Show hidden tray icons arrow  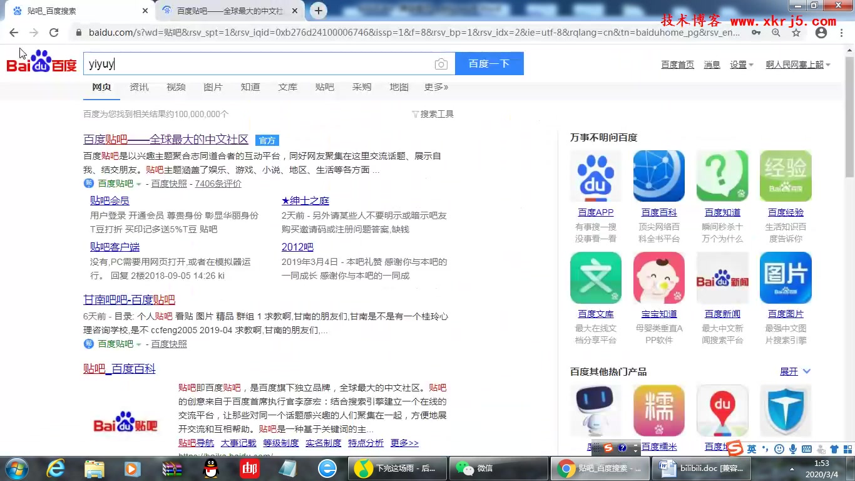pos(793,468)
